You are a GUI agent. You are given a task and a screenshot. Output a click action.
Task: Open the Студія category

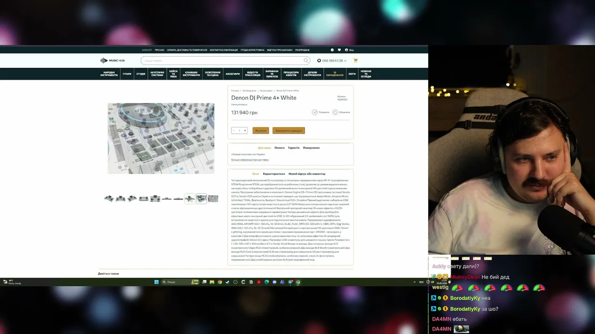[141, 74]
